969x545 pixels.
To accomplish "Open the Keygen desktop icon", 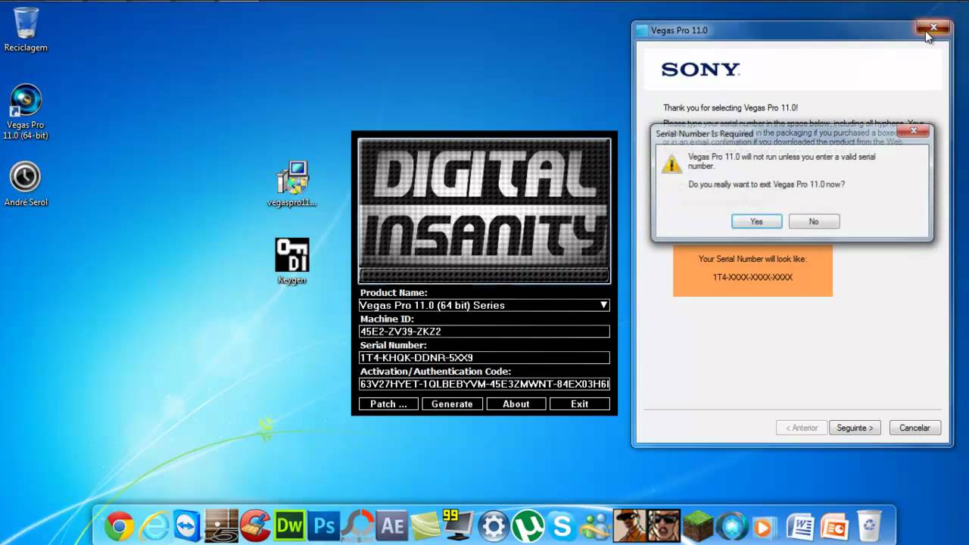I will [292, 261].
